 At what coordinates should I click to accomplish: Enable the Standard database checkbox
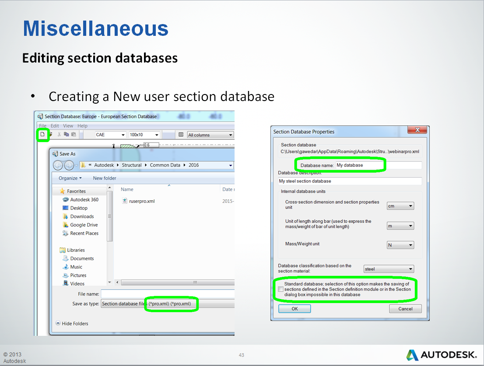click(281, 289)
